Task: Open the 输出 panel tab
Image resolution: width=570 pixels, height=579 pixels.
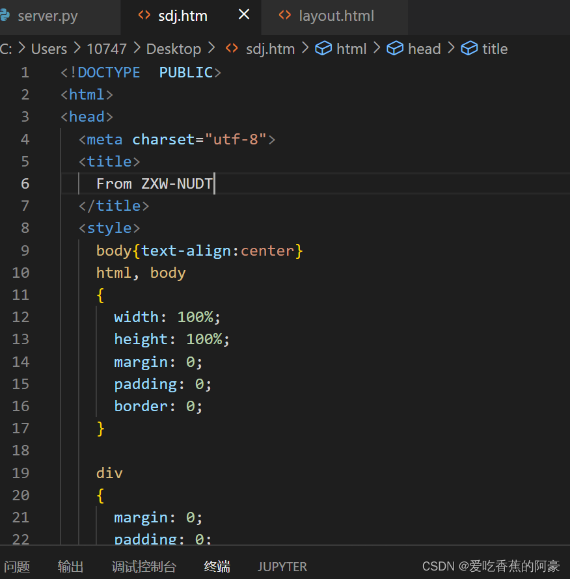Action: coord(70,567)
